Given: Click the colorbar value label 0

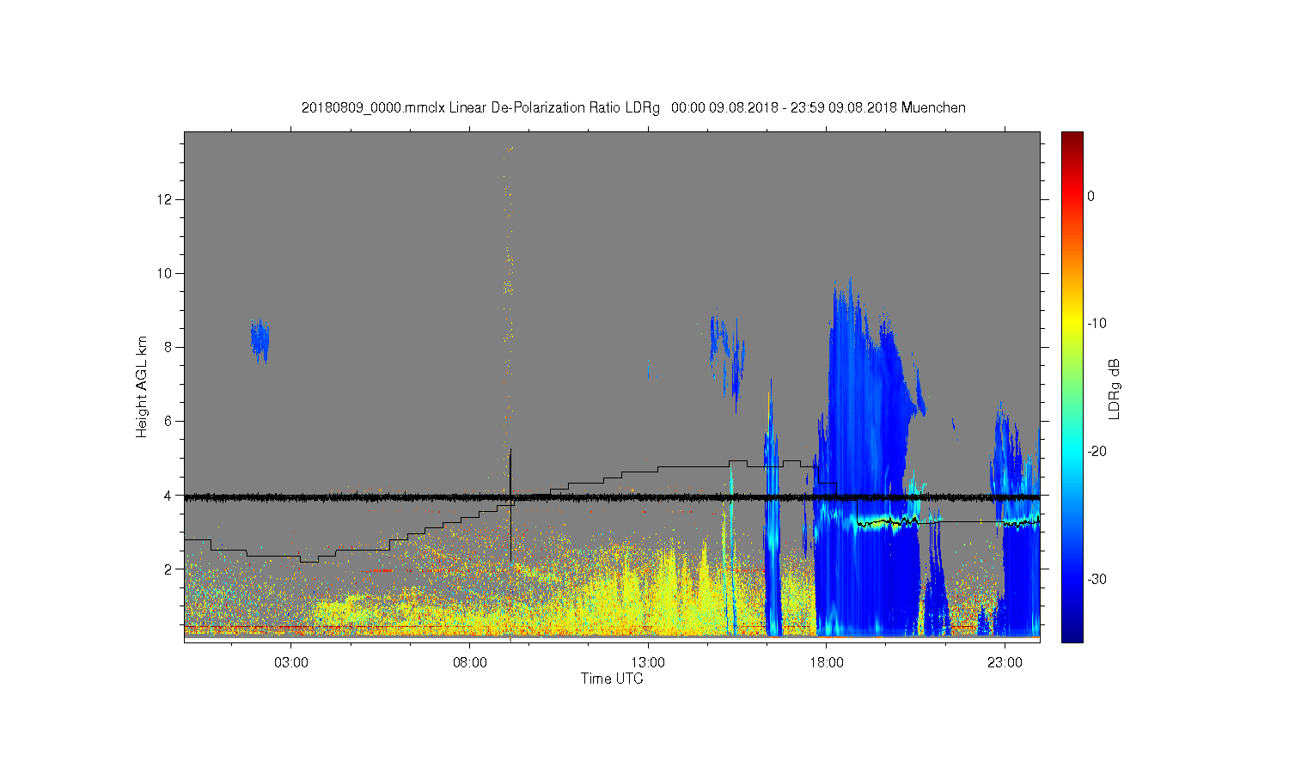Looking at the screenshot, I should point(1090,197).
